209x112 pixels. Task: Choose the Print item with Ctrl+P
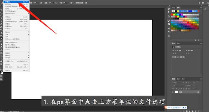(16, 65)
